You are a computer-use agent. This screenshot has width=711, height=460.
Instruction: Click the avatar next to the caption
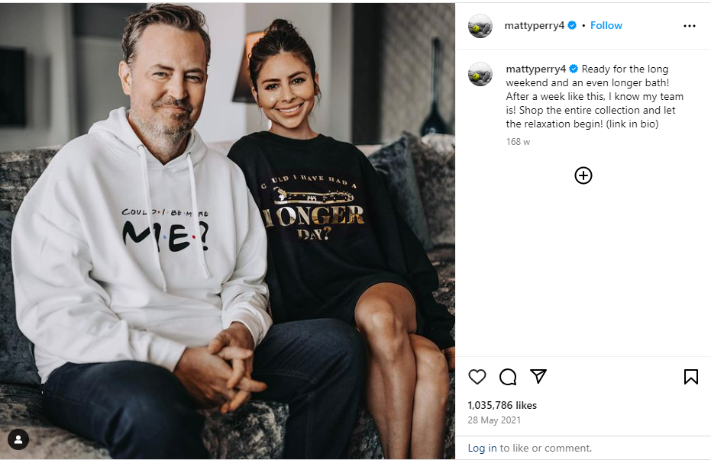pos(480,74)
